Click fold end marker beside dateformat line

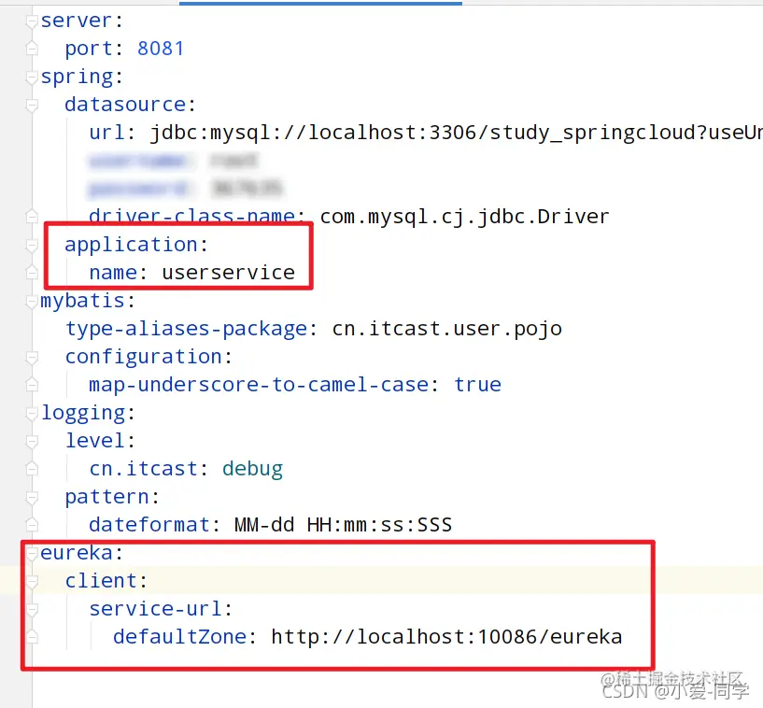point(32,526)
